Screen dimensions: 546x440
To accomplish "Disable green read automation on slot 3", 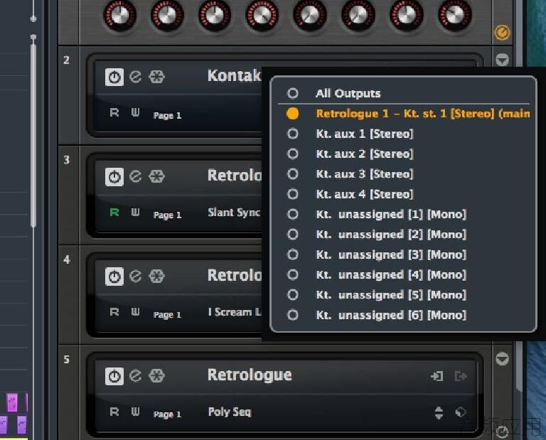I will pyautogui.click(x=114, y=212).
